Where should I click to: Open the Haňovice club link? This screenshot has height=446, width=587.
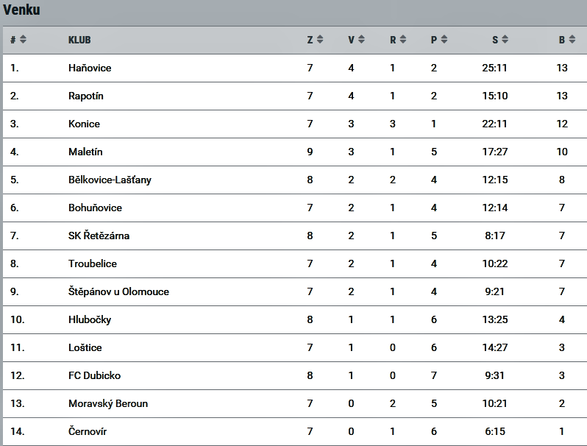pyautogui.click(x=90, y=68)
